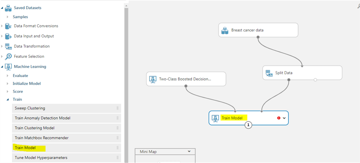Expand the Evaluate subcategory
Viewport: 360px width, 163px height.
(x=8, y=76)
